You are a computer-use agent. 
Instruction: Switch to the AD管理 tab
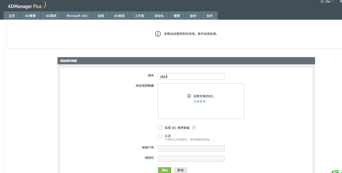point(30,16)
